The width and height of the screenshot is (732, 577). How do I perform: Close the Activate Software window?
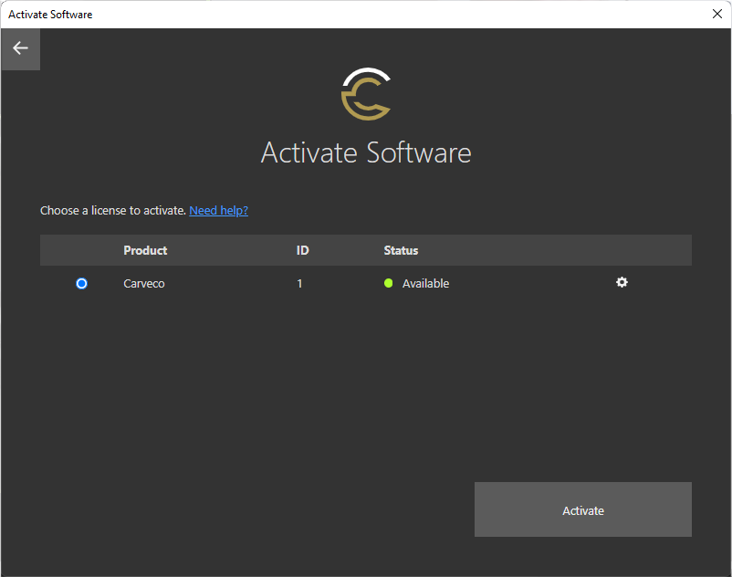pyautogui.click(x=717, y=14)
